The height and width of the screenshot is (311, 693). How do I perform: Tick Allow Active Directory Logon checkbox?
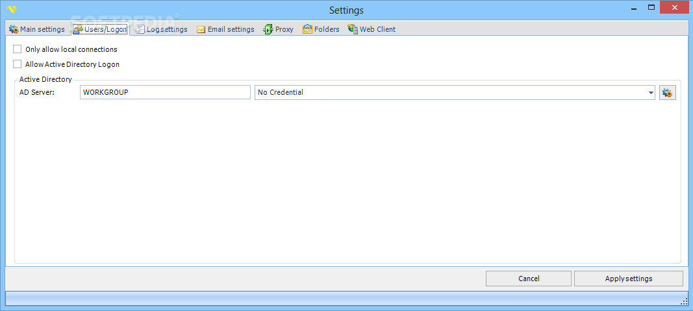coord(18,64)
